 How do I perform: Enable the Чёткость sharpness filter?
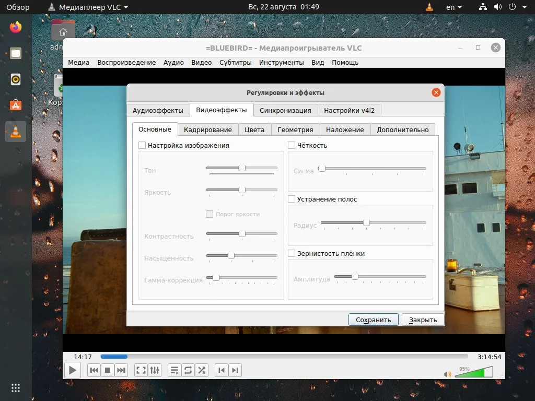click(x=292, y=145)
